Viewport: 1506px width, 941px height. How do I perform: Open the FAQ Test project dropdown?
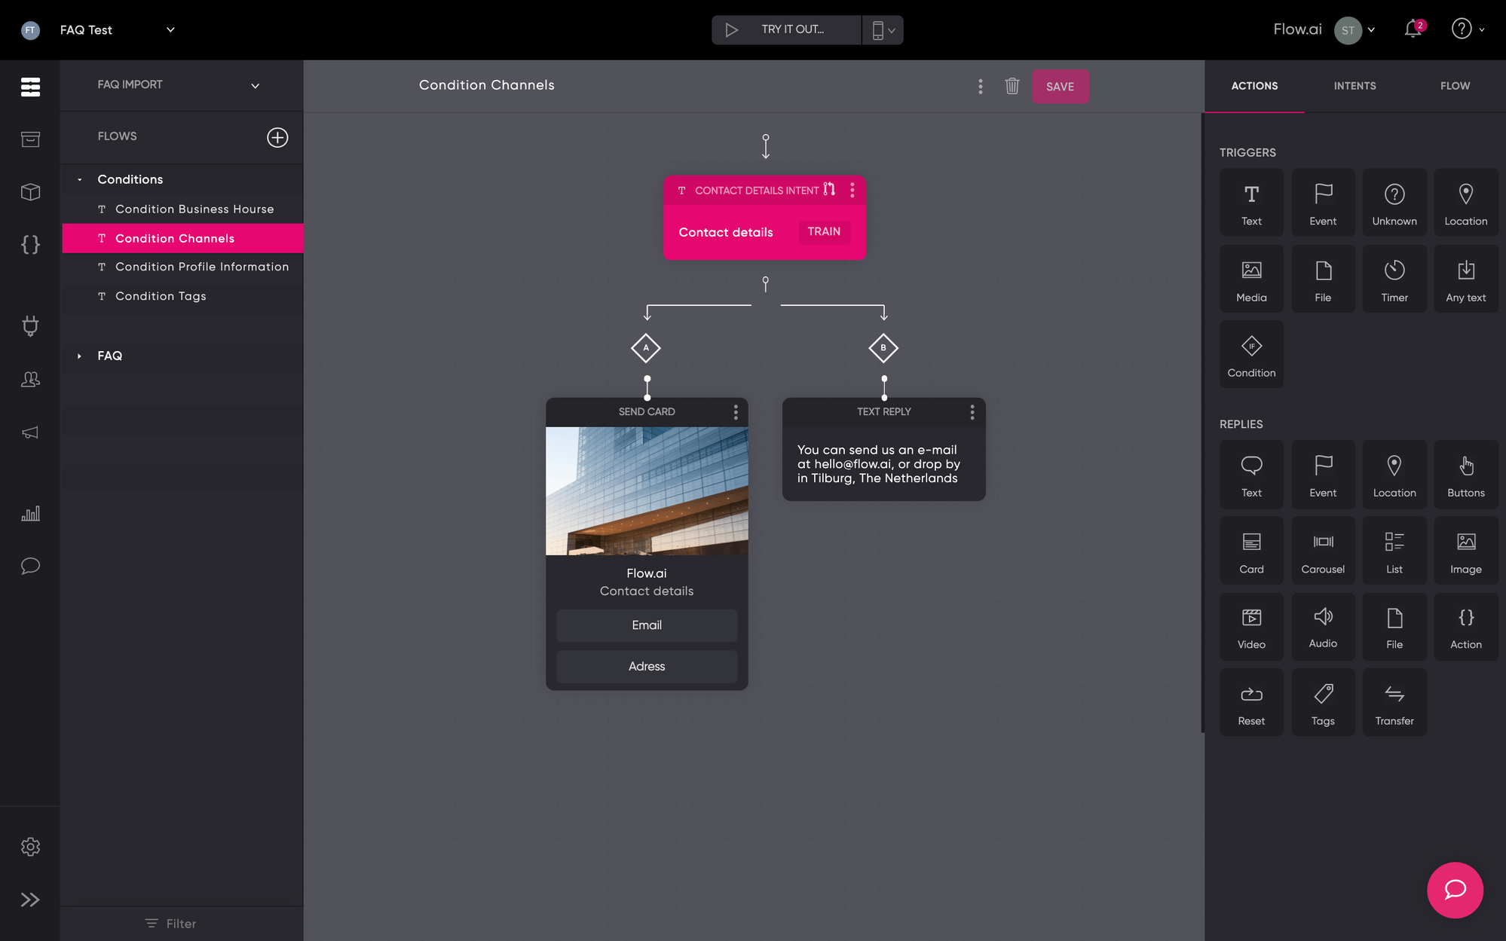tap(170, 29)
